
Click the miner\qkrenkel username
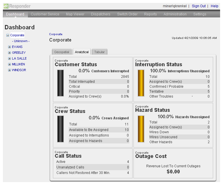[175, 6]
